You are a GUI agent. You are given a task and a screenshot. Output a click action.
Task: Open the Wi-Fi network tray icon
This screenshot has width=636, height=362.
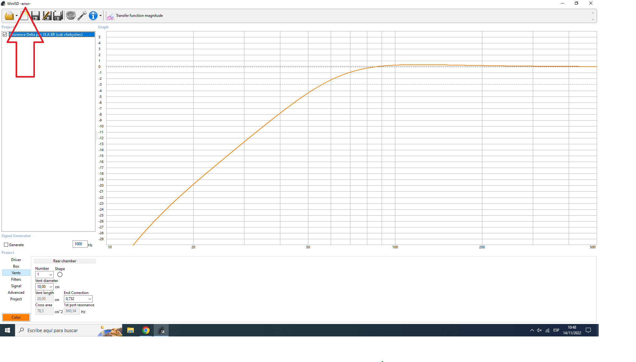547,330
